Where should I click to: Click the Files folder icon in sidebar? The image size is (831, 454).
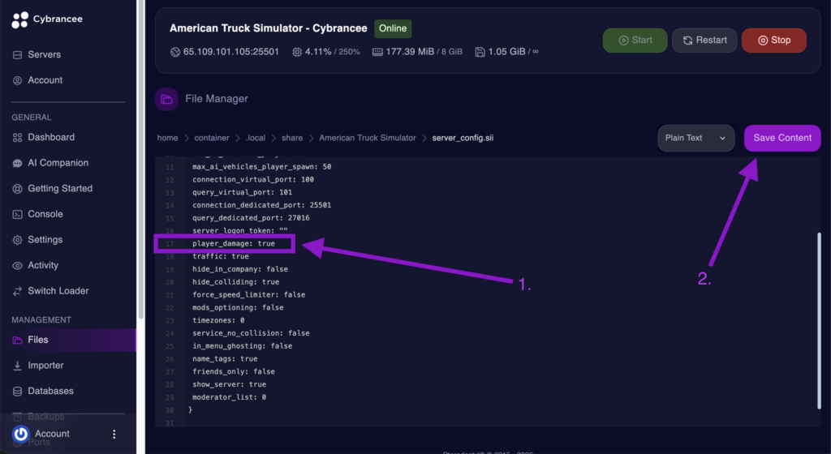click(18, 340)
